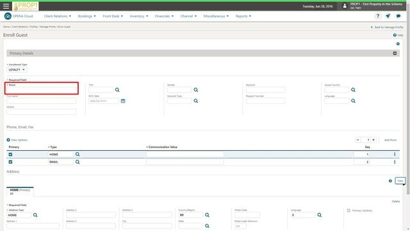The image size is (410, 231).
Task: Open the primary details Language lookup icon
Action: [353, 101]
